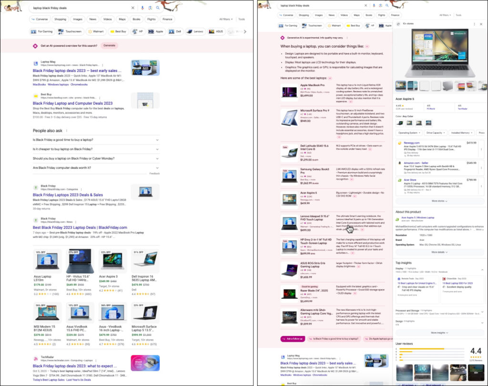Choose first Acer Aspire 5 color option swatch
The width and height of the screenshot is (488, 386).
pos(400,123)
